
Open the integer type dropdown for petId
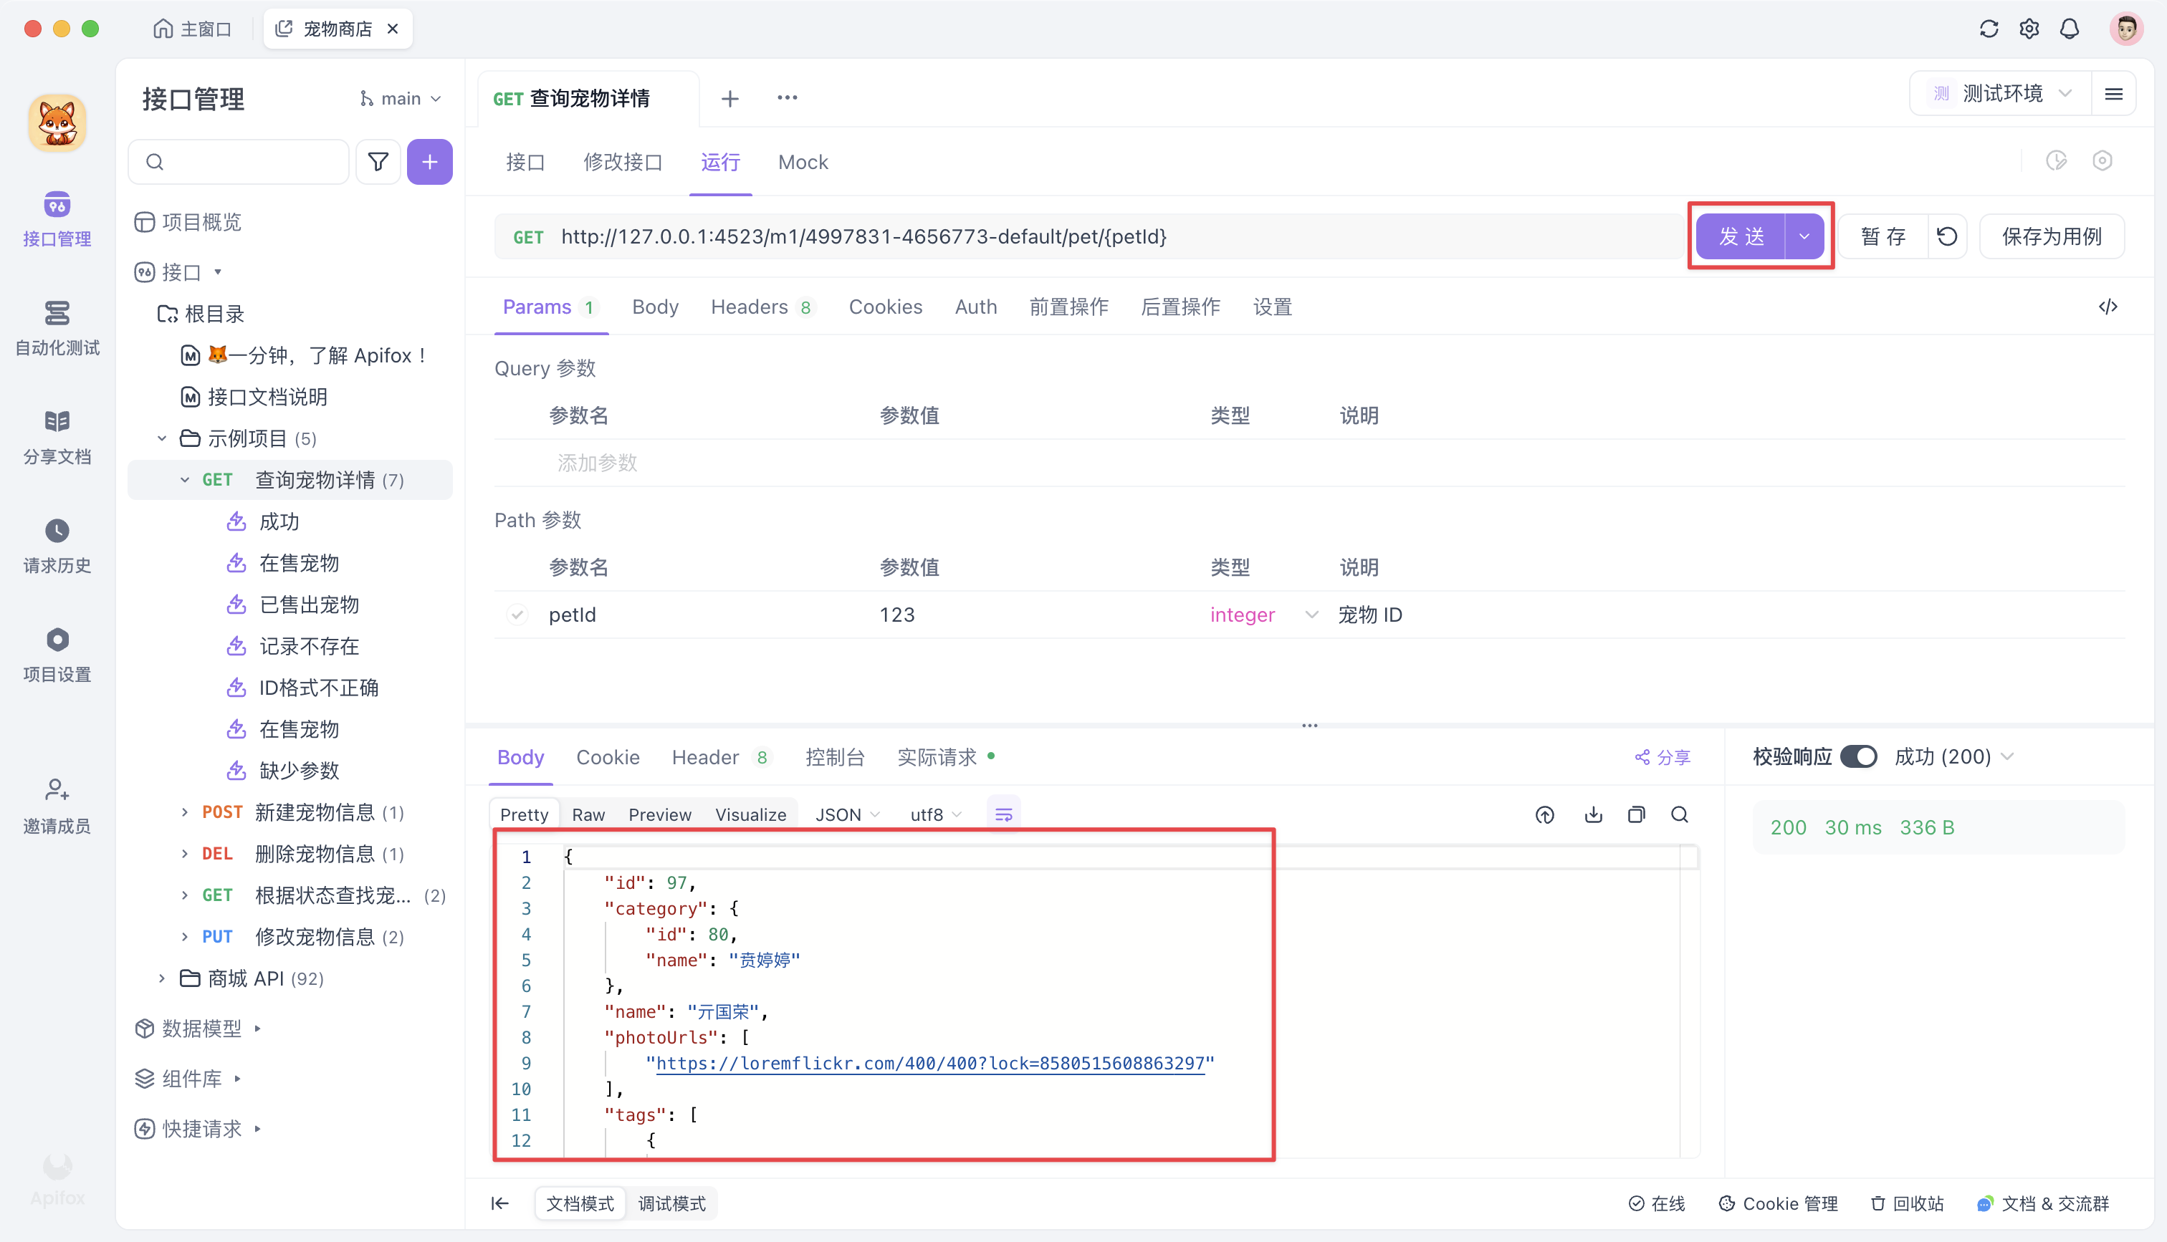pos(1263,614)
